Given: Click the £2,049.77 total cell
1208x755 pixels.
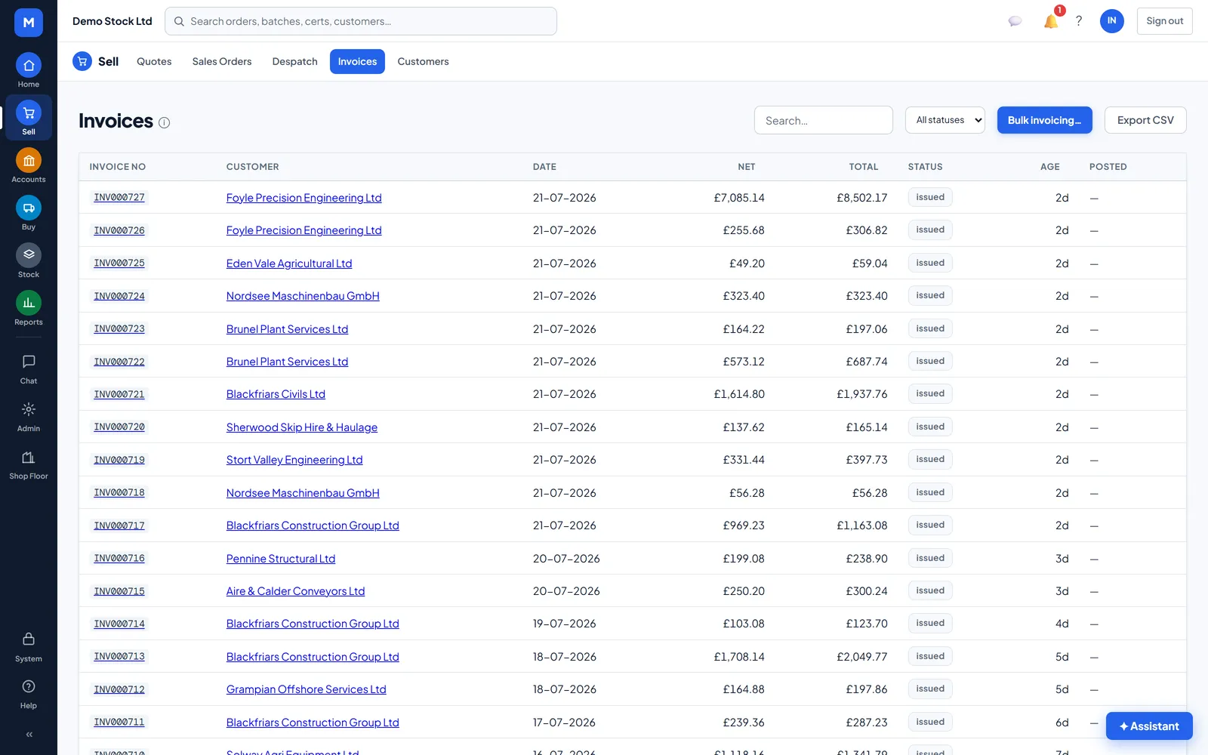Looking at the screenshot, I should pyautogui.click(x=861, y=657).
